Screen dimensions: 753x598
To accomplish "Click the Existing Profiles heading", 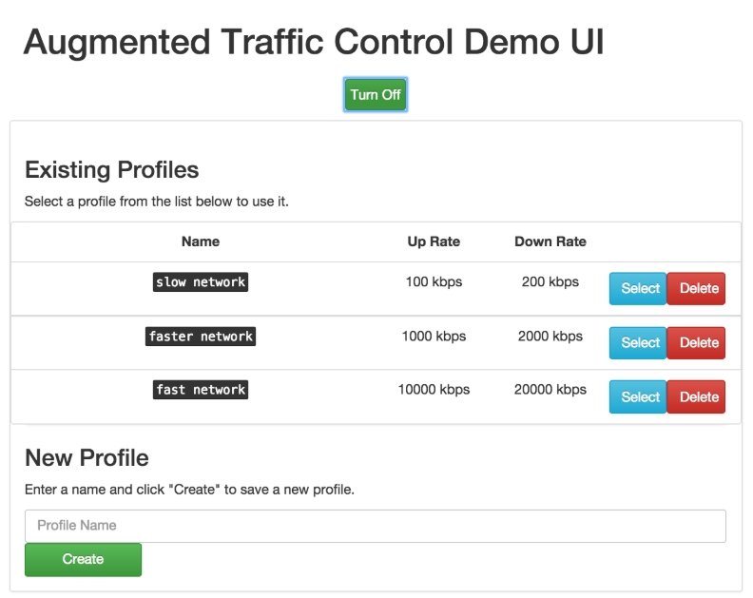I will pyautogui.click(x=112, y=170).
